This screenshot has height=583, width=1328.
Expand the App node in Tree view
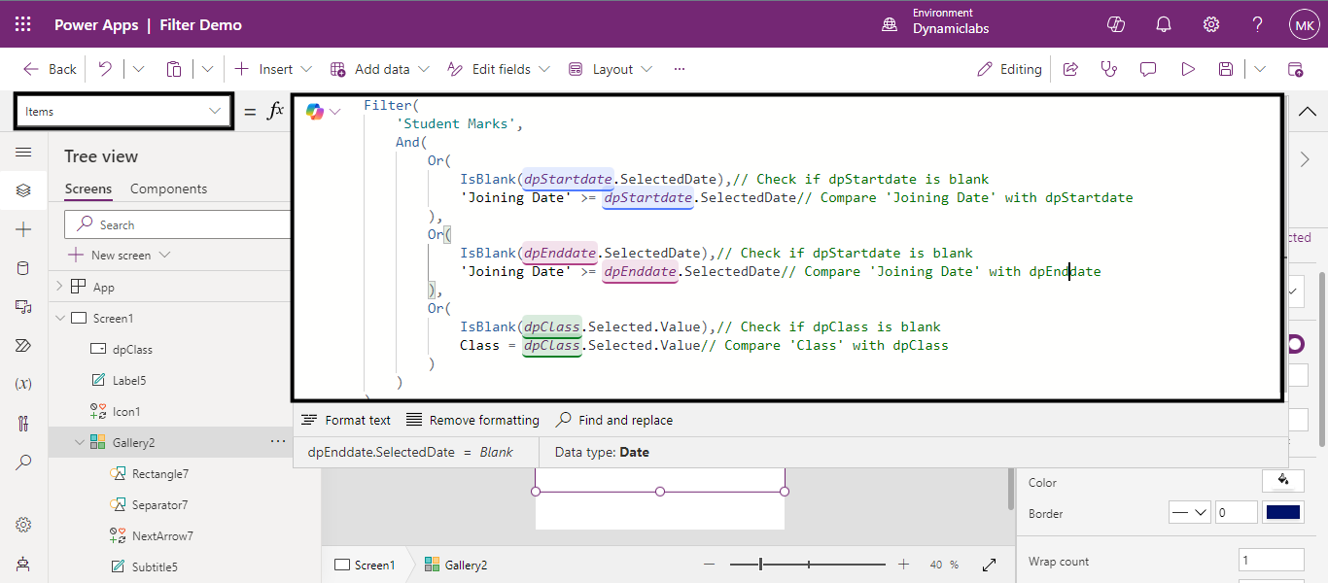pyautogui.click(x=59, y=287)
